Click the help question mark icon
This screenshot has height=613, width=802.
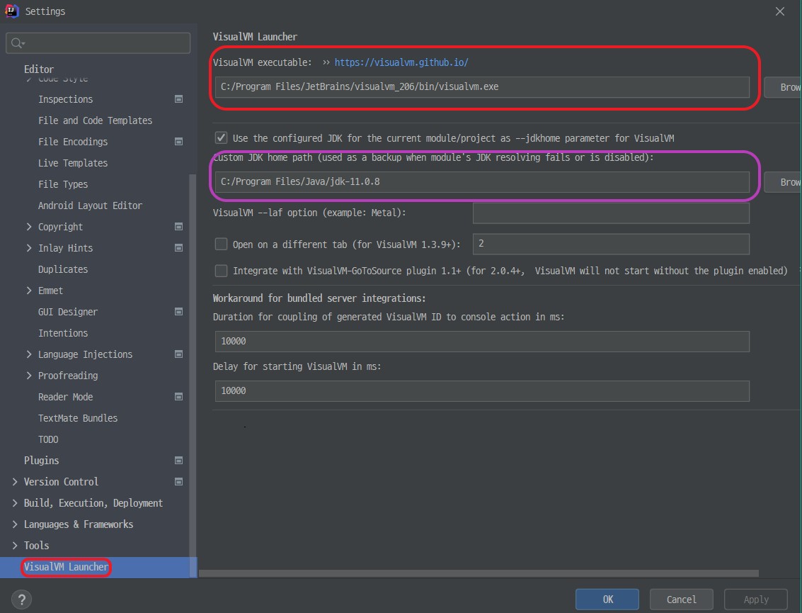tap(21, 599)
